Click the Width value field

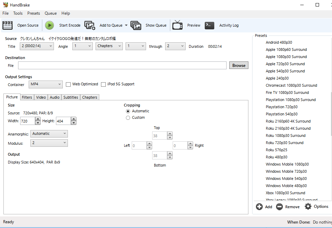(x=28, y=121)
